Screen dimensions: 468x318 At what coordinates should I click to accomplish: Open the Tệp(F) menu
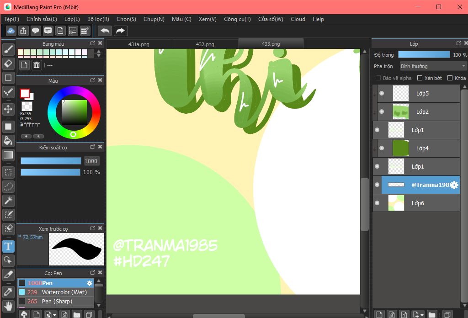pos(11,19)
